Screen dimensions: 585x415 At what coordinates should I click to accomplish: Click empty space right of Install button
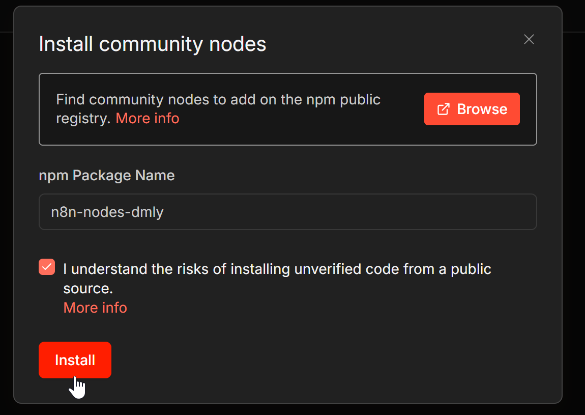[305, 360]
